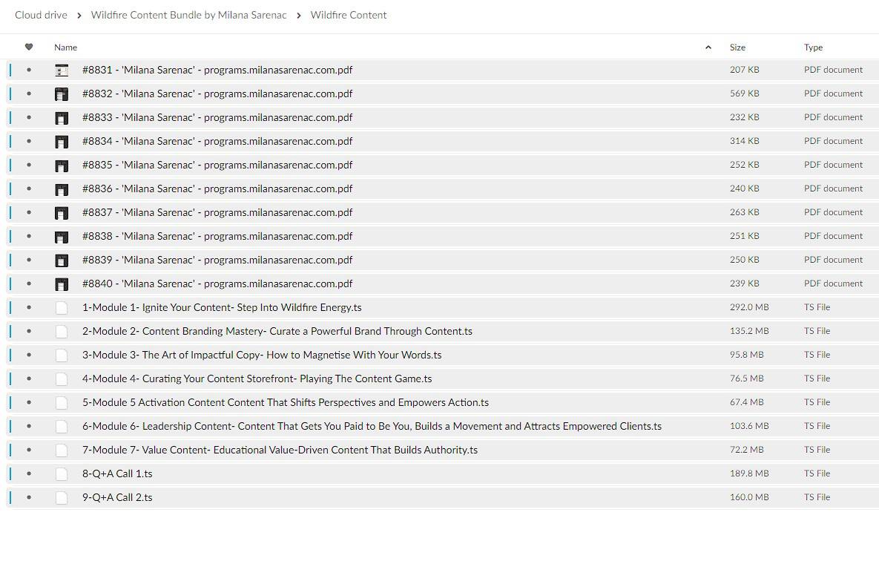The width and height of the screenshot is (879, 567).
Task: Open Wildfire Content Bundle by Milana Sarenac breadcrumb
Action: click(188, 15)
